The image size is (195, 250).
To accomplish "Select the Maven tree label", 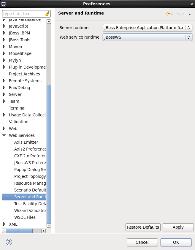I will (15, 47).
